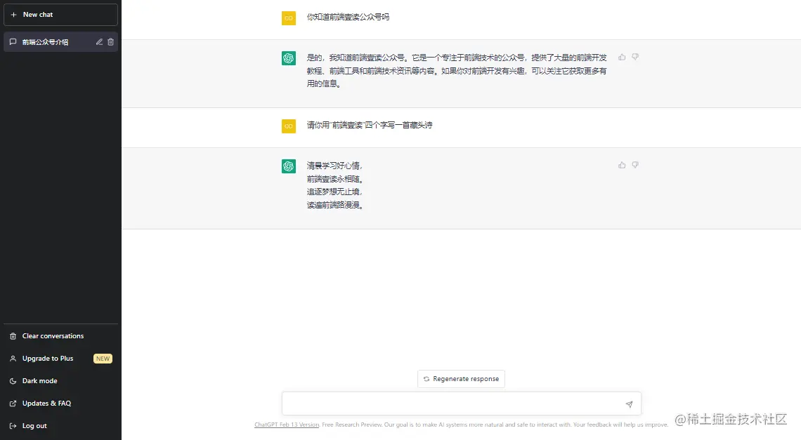This screenshot has height=440, width=801.
Task: Focus the message input box
Action: pyautogui.click(x=462, y=404)
